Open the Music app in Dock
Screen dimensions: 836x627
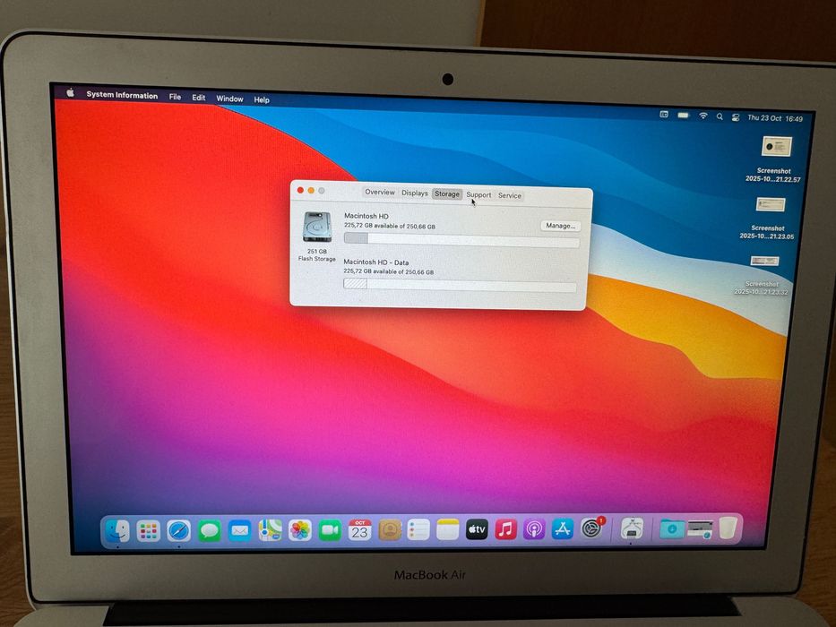(x=505, y=529)
